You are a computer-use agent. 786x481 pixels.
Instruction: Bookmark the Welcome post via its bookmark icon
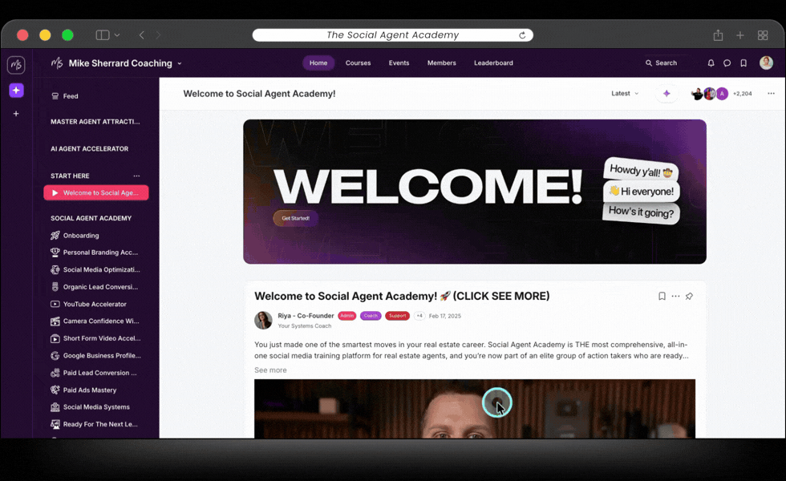[661, 296]
